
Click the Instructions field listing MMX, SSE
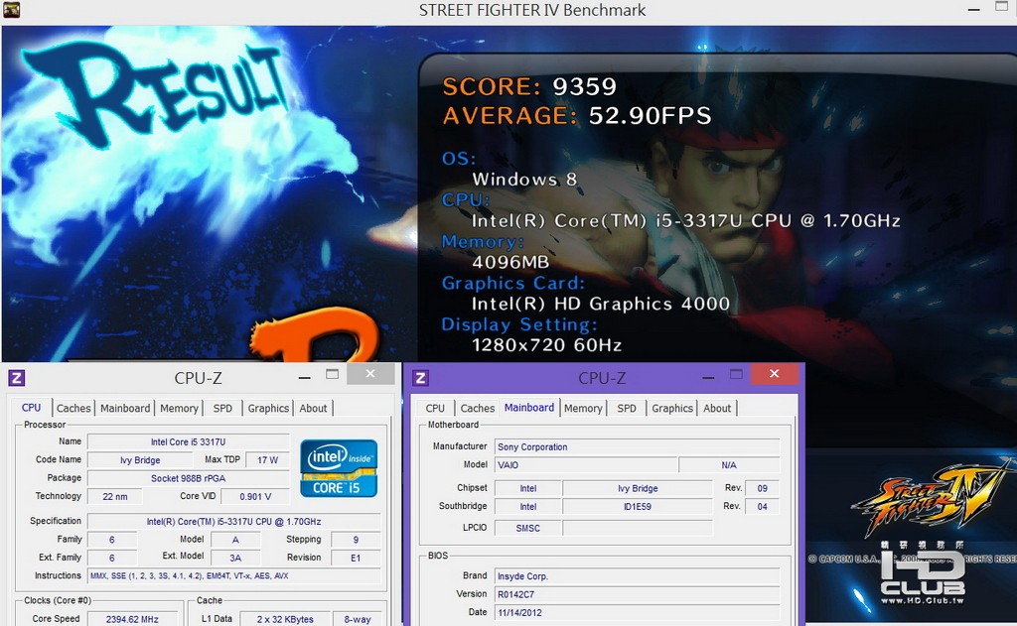coord(234,575)
